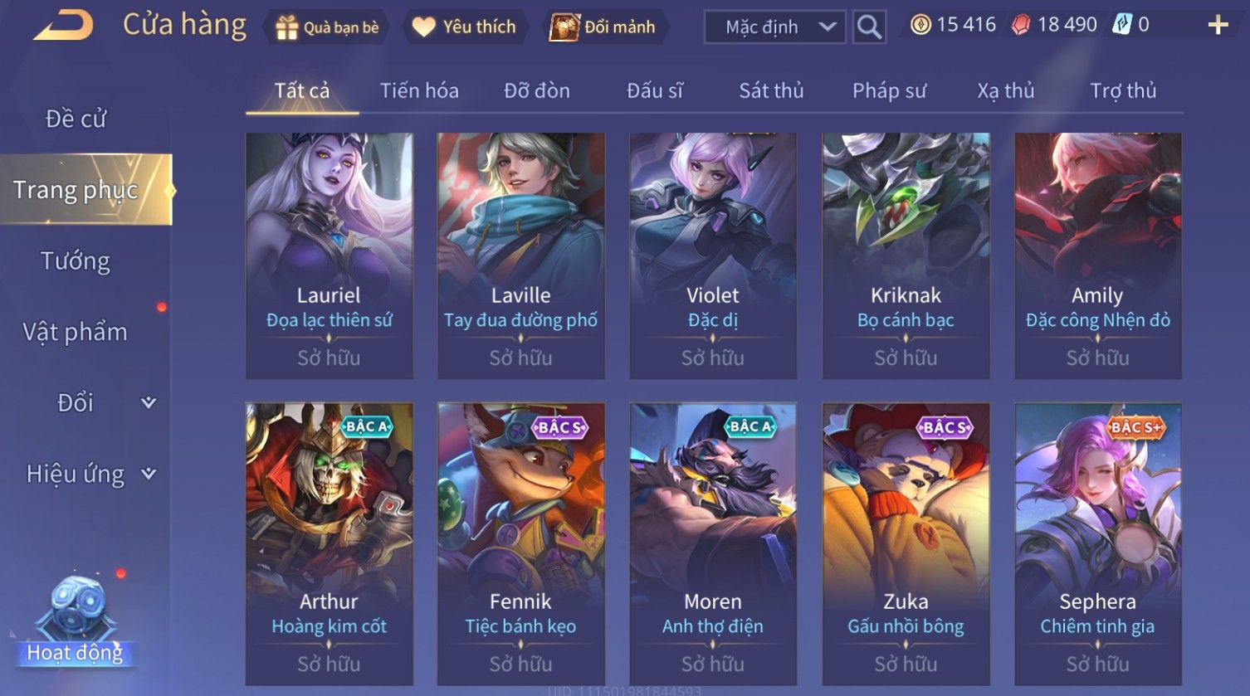Open the Quà bạn bè gift icon
Screen dimensions: 1250x696
coord(286,28)
